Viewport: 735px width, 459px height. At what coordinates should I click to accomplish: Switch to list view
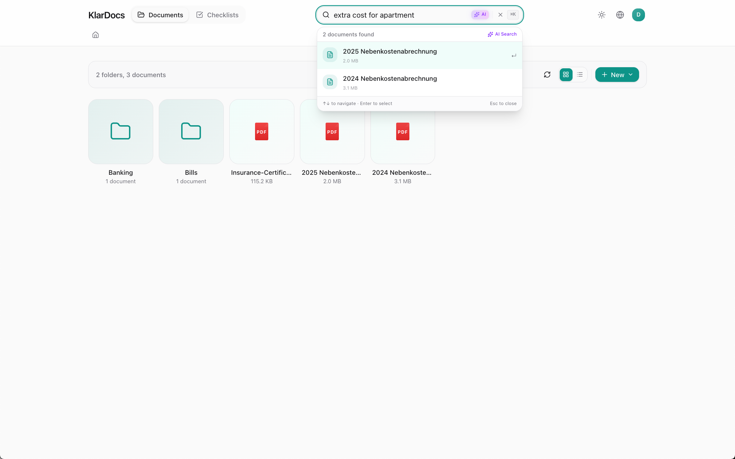click(580, 75)
